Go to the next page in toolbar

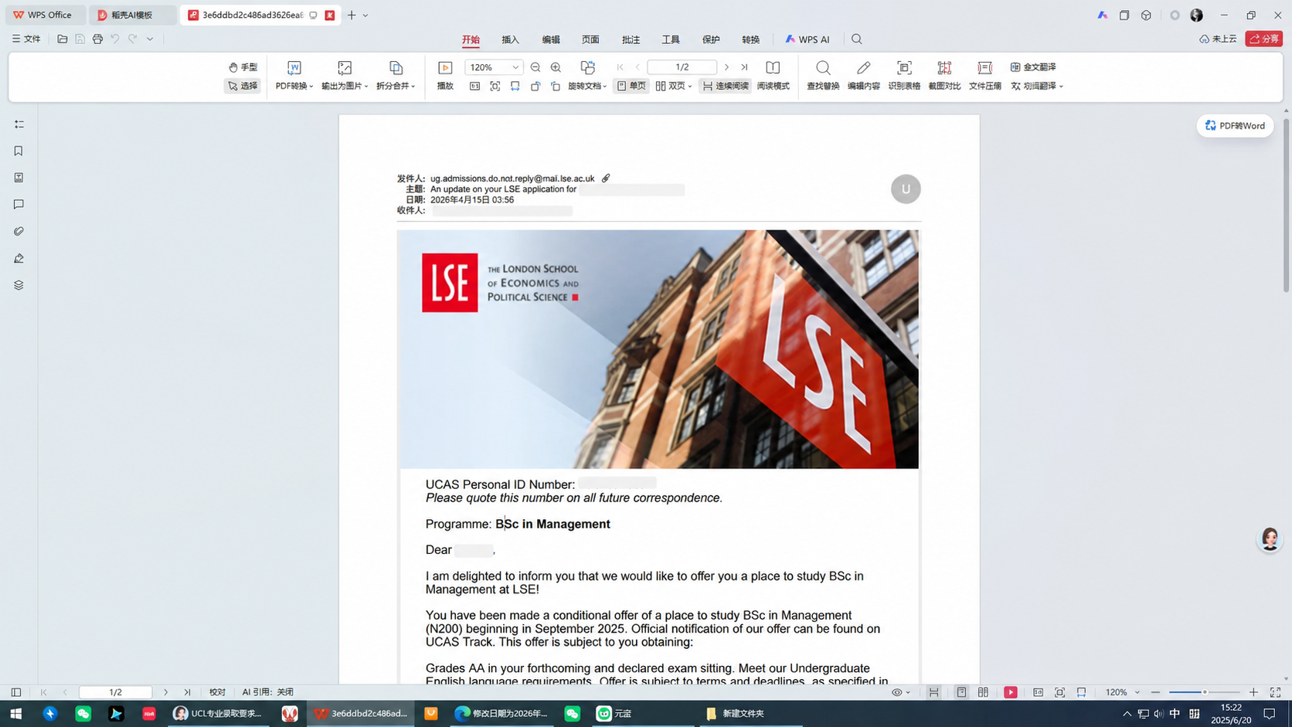[x=727, y=67]
